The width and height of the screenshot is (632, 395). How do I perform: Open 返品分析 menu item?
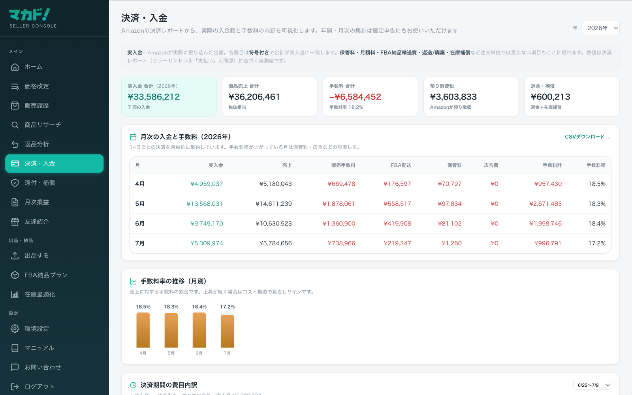[55, 144]
